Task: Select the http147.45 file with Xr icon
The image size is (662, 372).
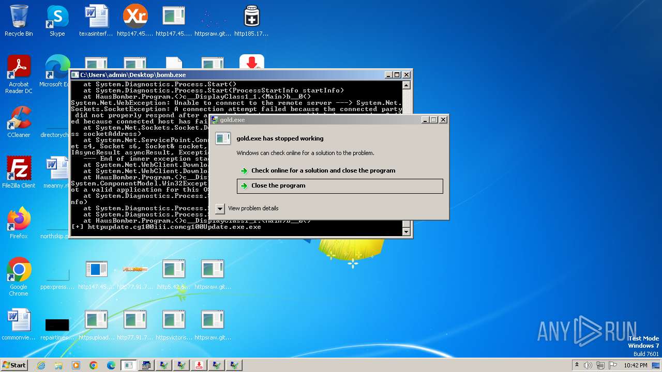Action: coord(135,21)
